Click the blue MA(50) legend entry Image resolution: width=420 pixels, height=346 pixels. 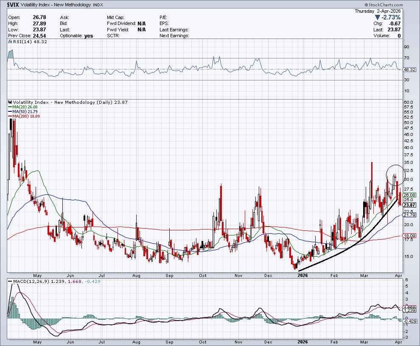coord(22,112)
